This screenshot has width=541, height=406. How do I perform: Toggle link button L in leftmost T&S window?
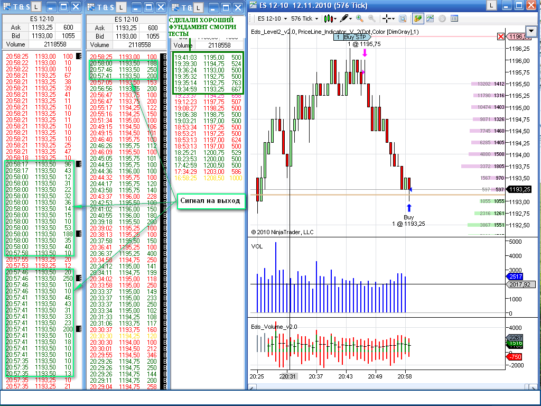click(x=35, y=6)
